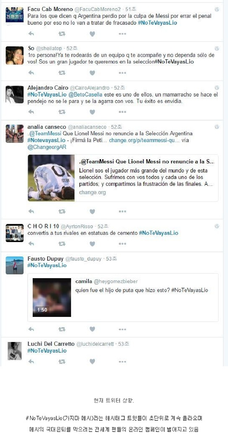Like the CHORI10 tweet
The width and height of the screenshot is (228, 448).
coord(92,244)
